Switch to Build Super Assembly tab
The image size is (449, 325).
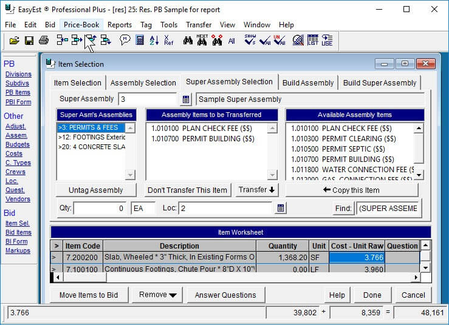(380, 83)
